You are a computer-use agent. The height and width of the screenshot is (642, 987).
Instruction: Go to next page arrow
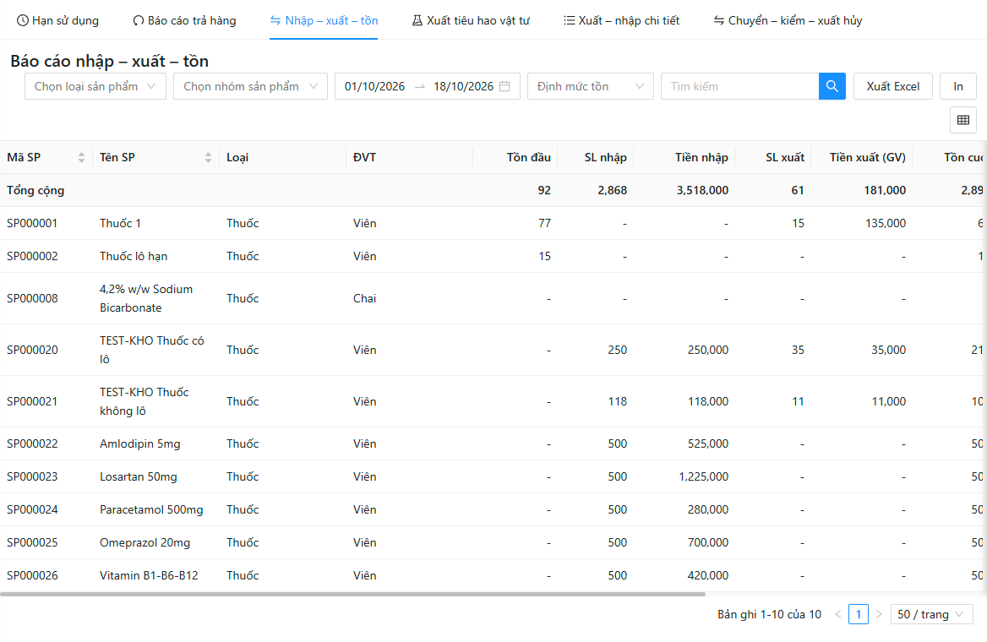click(879, 614)
